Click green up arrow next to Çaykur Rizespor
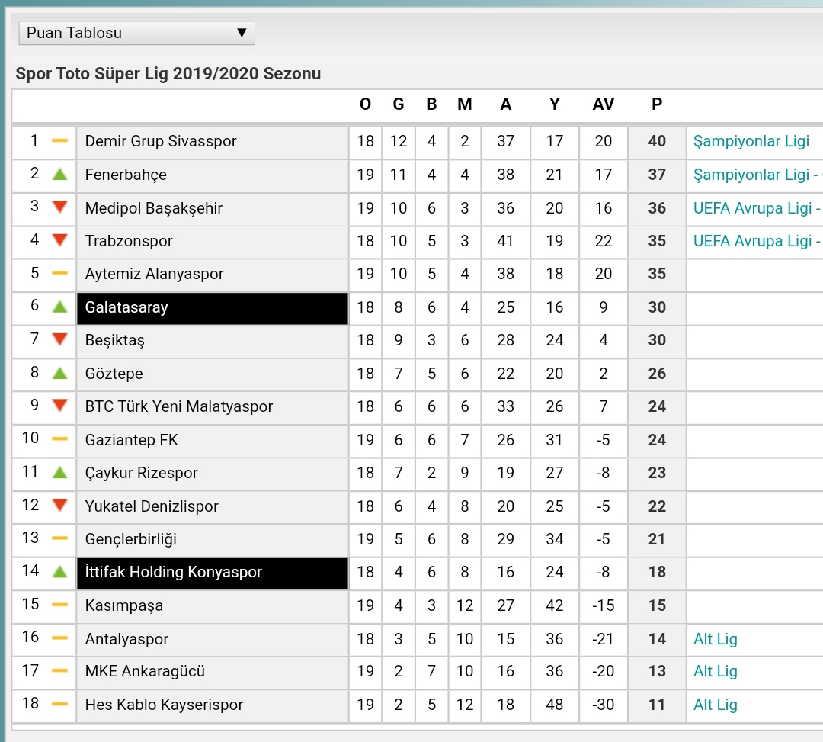The width and height of the screenshot is (823, 742). (x=60, y=473)
